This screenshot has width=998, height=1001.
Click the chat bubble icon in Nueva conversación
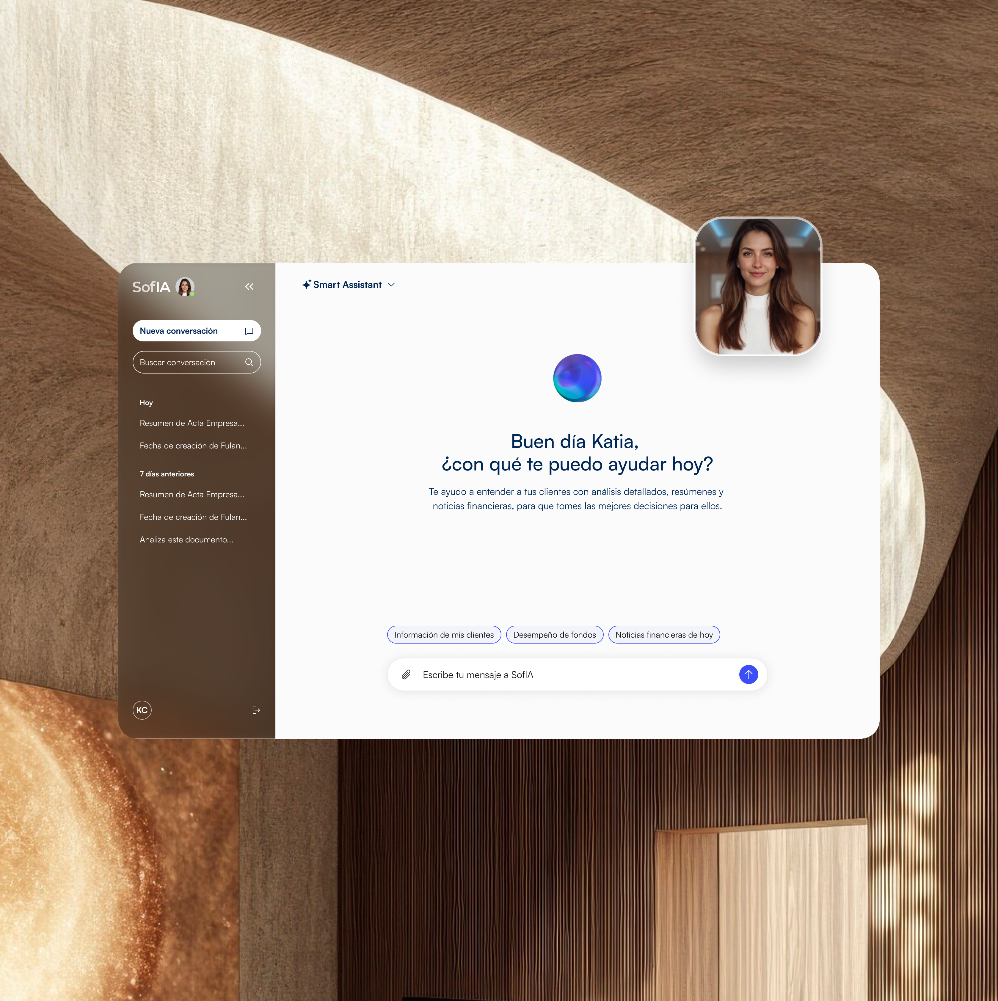click(249, 331)
